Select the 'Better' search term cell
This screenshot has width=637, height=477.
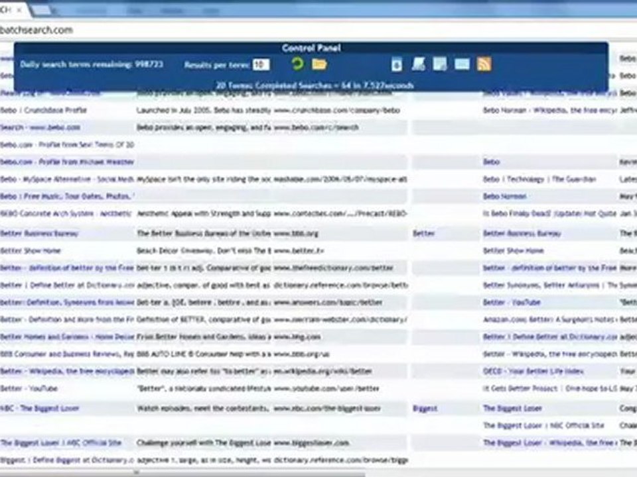pyautogui.click(x=424, y=233)
